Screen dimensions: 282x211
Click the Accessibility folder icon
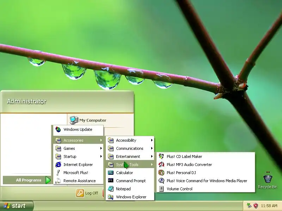point(111,140)
